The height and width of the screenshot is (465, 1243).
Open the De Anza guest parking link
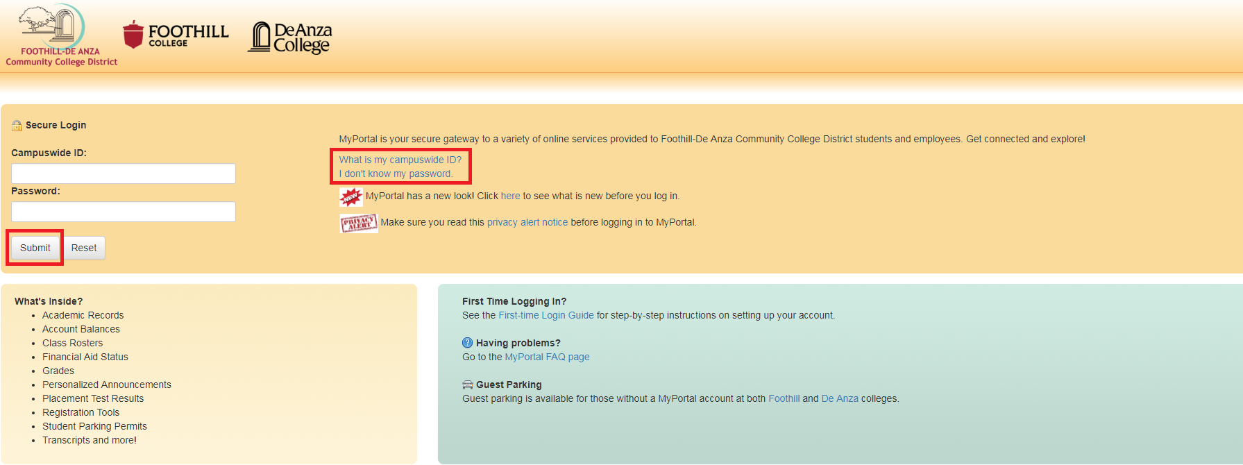click(x=840, y=398)
